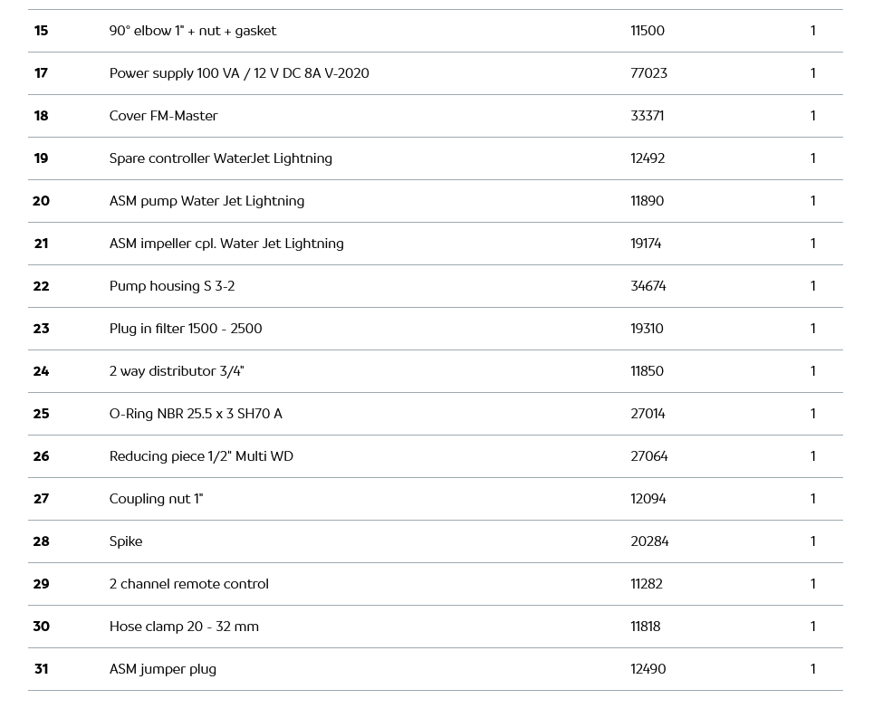
Task: Click the 'Spike' item name
Action: click(126, 541)
